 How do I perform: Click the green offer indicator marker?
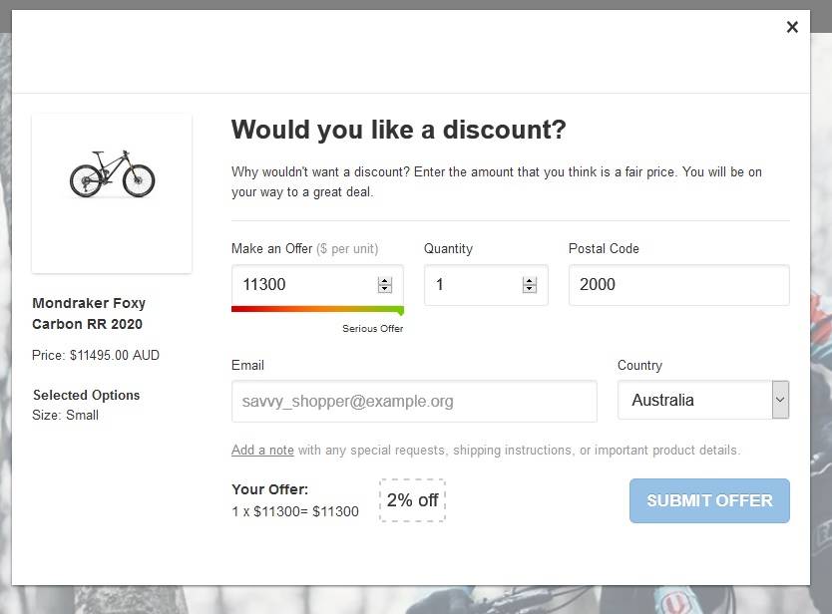click(401, 311)
